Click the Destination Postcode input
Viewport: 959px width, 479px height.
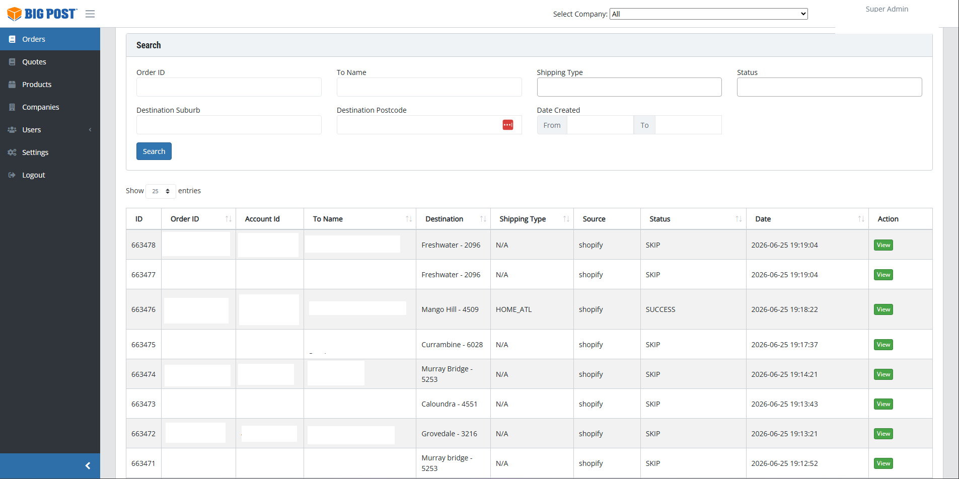tap(429, 125)
